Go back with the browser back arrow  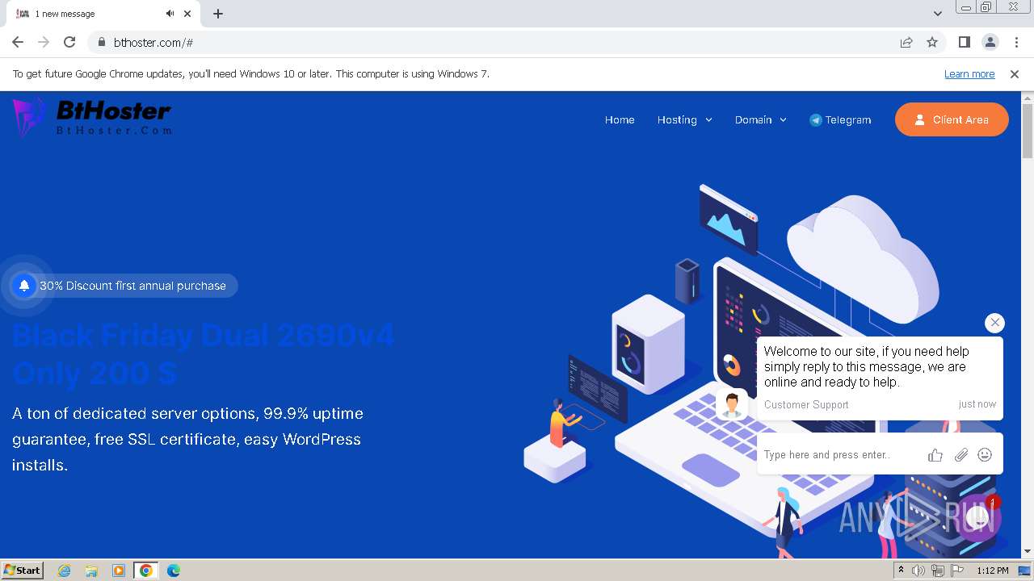tap(18, 42)
